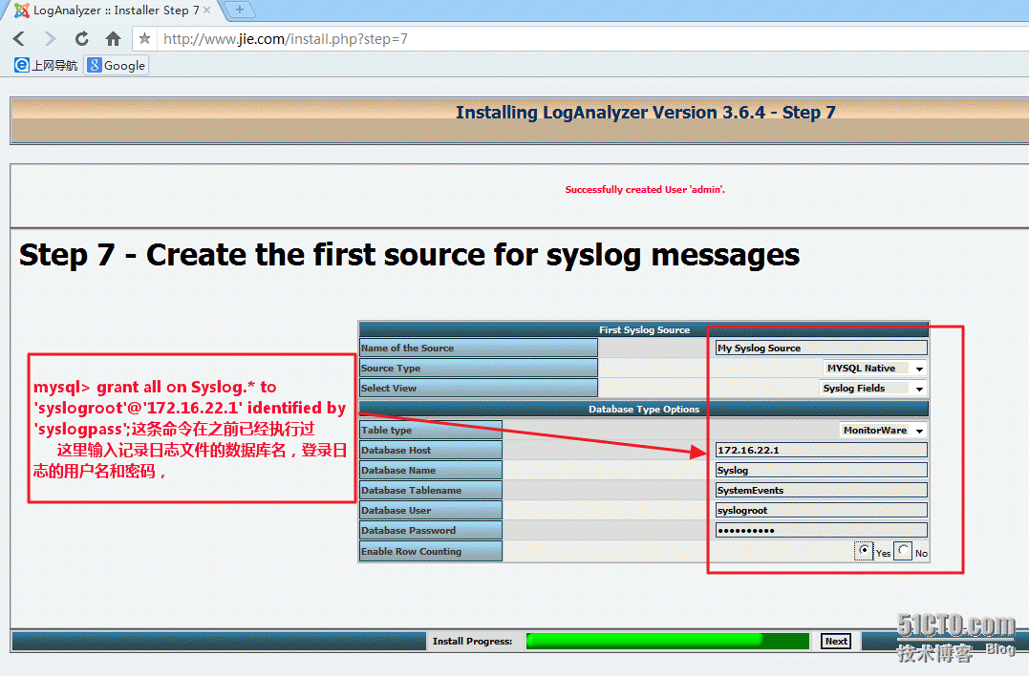Open the Select View Syslog Fields dropdown

873,389
